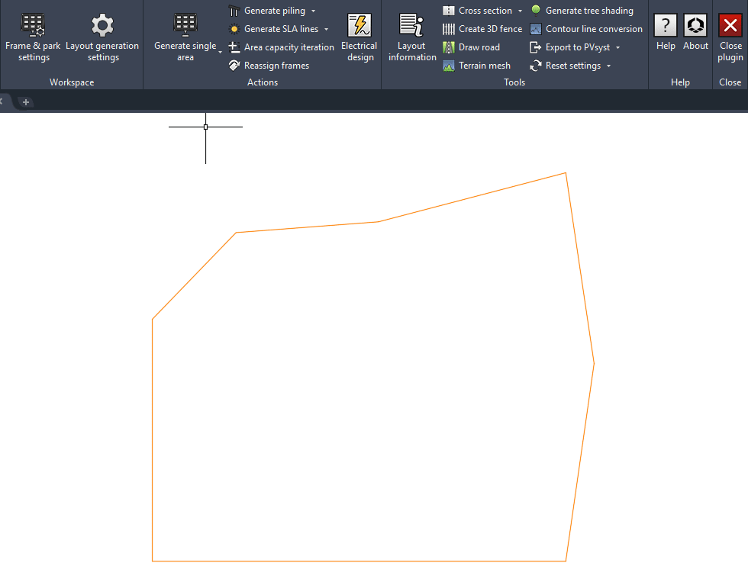Click the Reassign frames text label
Image resolution: width=748 pixels, height=579 pixels.
click(276, 66)
